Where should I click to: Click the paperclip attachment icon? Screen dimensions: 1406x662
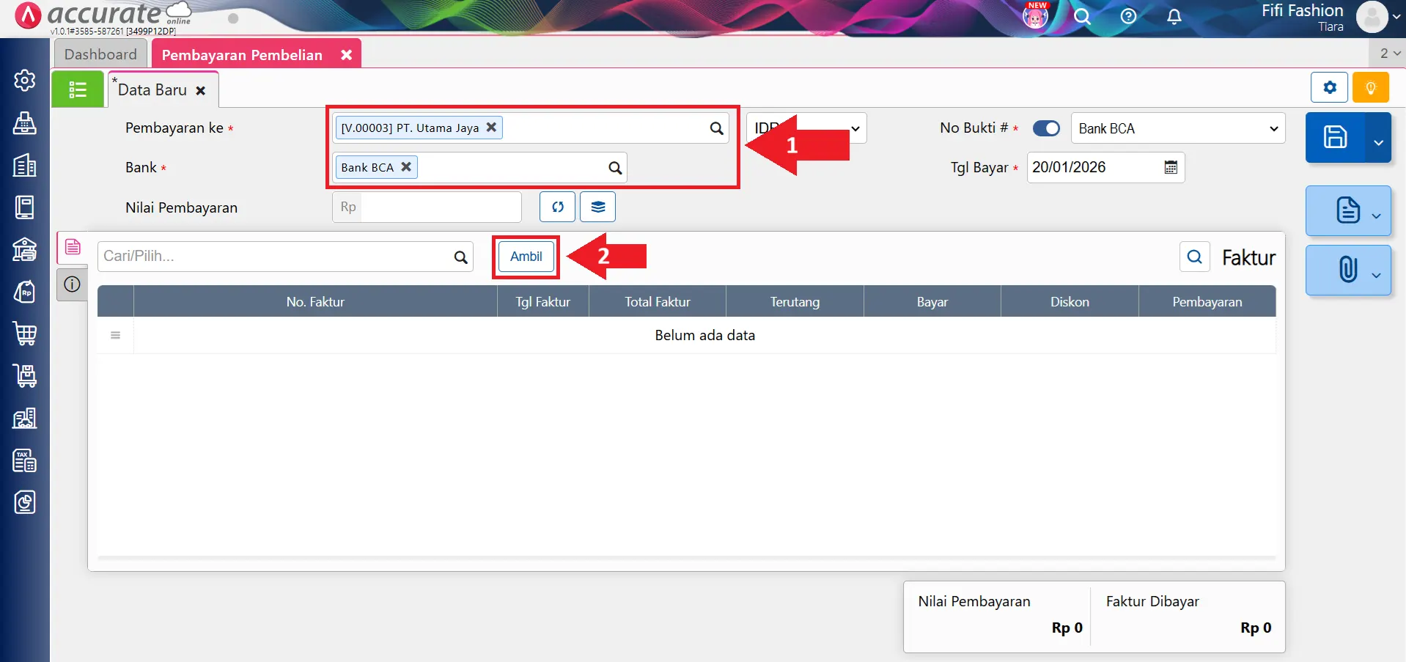1347,270
